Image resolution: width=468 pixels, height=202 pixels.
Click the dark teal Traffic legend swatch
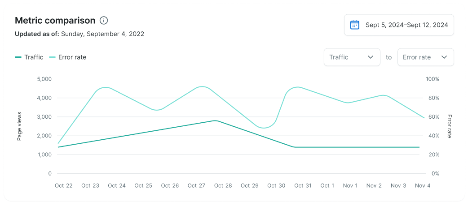click(x=18, y=57)
